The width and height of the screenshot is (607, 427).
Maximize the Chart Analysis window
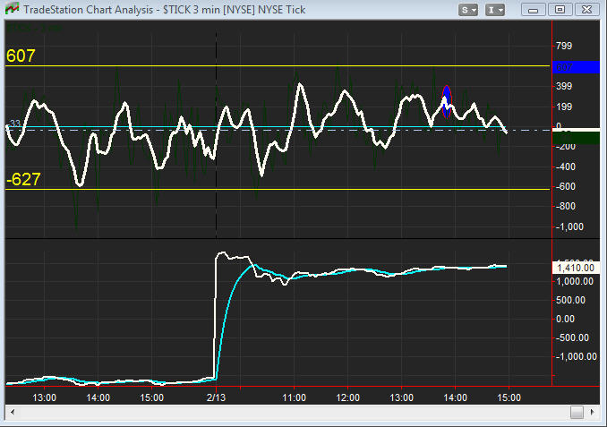[x=560, y=10]
